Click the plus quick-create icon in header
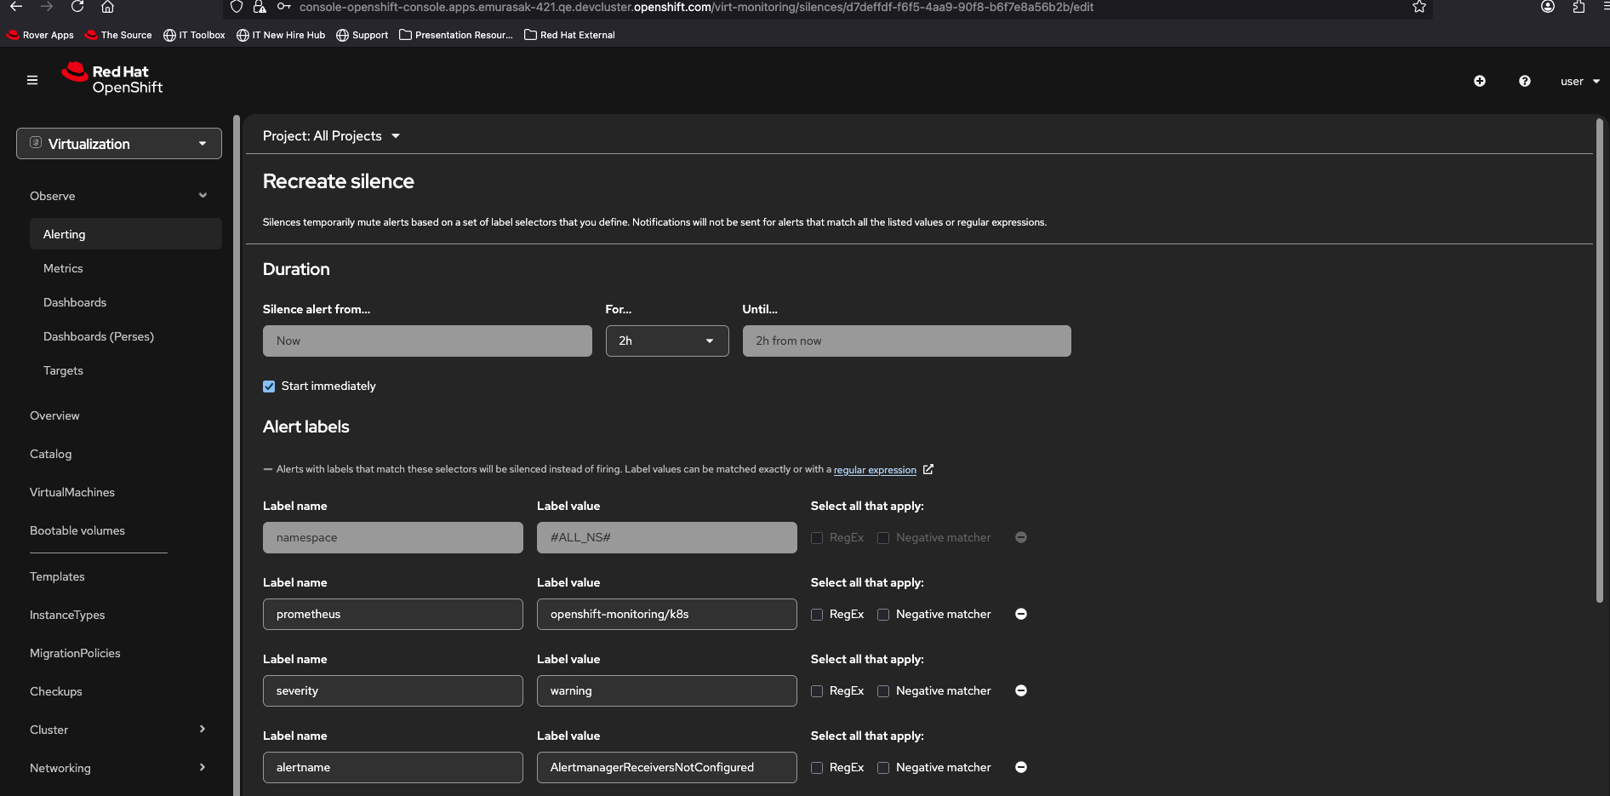This screenshot has height=796, width=1610. 1480,81
